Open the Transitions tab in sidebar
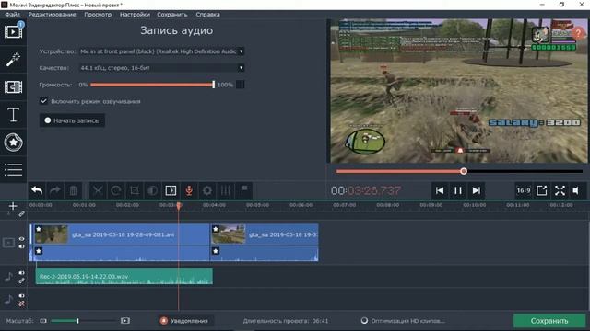 coord(13,87)
